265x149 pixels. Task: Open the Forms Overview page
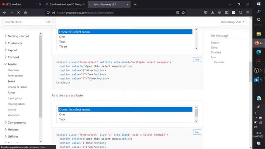[13, 70]
